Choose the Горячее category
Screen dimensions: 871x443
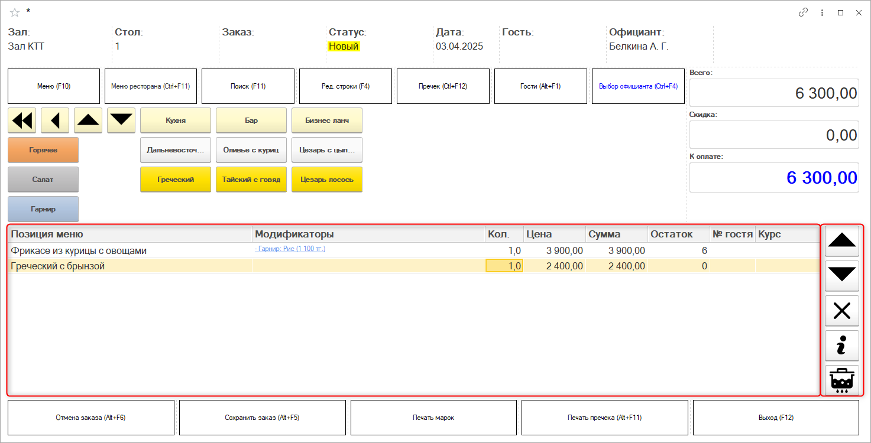point(43,150)
